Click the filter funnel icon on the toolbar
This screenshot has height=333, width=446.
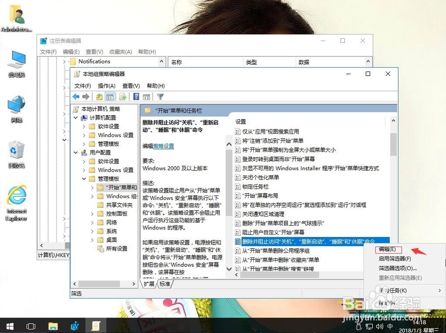160,96
